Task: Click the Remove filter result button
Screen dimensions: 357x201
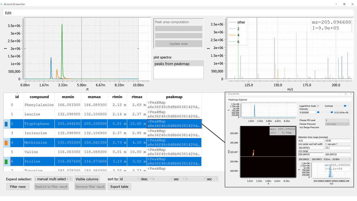Action: click(90, 187)
